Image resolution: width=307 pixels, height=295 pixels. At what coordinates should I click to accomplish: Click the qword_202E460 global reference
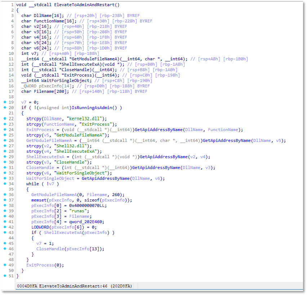[88, 222]
